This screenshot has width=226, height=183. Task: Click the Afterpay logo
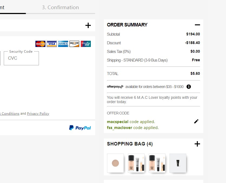pyautogui.click(x=115, y=87)
